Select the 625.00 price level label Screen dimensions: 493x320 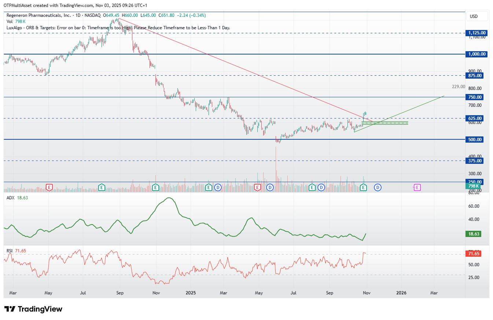click(477, 118)
